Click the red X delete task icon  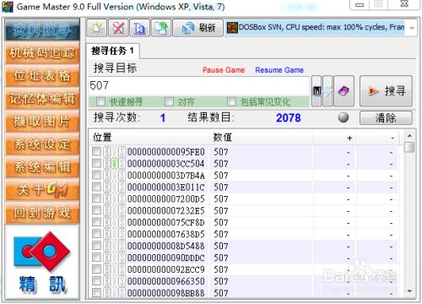118,28
